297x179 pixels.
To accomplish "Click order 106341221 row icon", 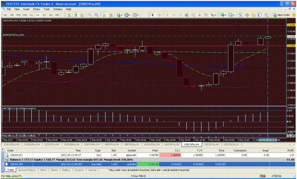I will point(7,155).
